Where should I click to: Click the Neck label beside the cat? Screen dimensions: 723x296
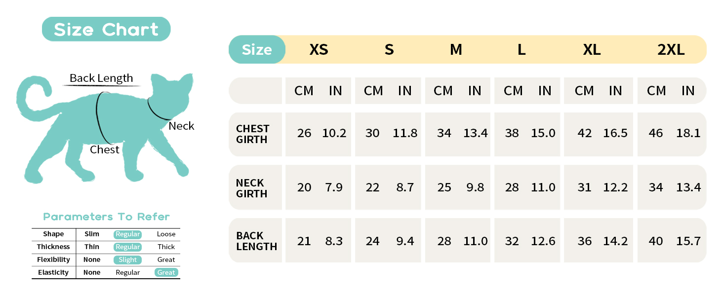(x=181, y=126)
